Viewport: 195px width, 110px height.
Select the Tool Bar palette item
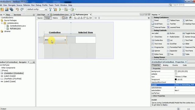pyautogui.click(x=172, y=24)
